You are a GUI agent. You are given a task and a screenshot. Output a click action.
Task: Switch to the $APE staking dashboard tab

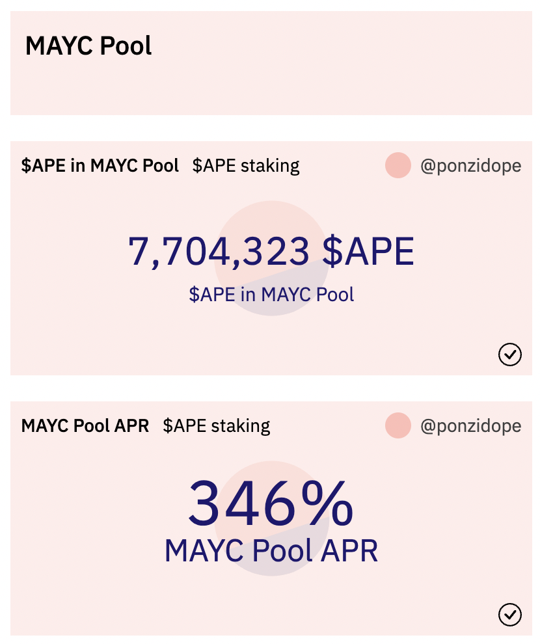(246, 166)
